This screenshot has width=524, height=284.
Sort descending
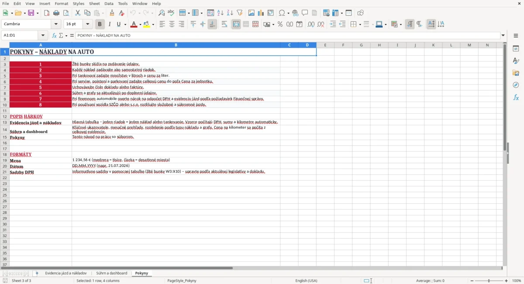(x=230, y=13)
